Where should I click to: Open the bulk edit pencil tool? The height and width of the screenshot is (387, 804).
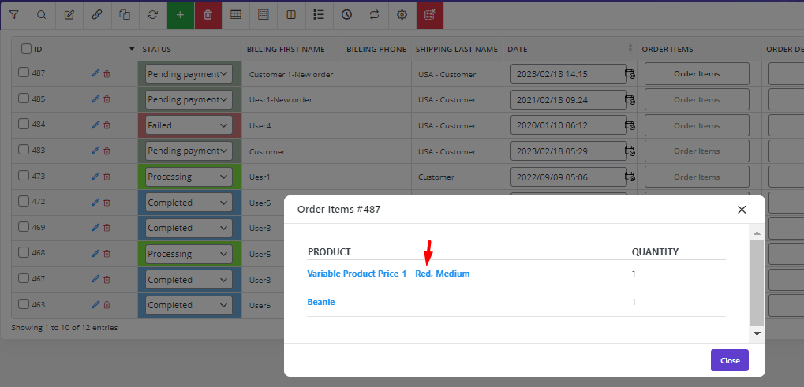click(x=69, y=15)
